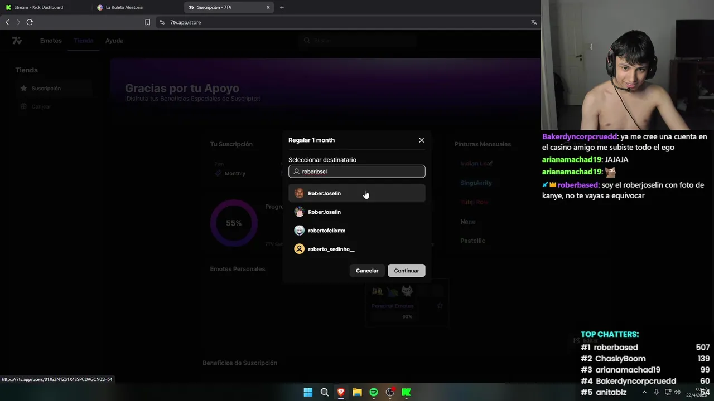
Task: Click the Continuar button
Action: point(407,271)
